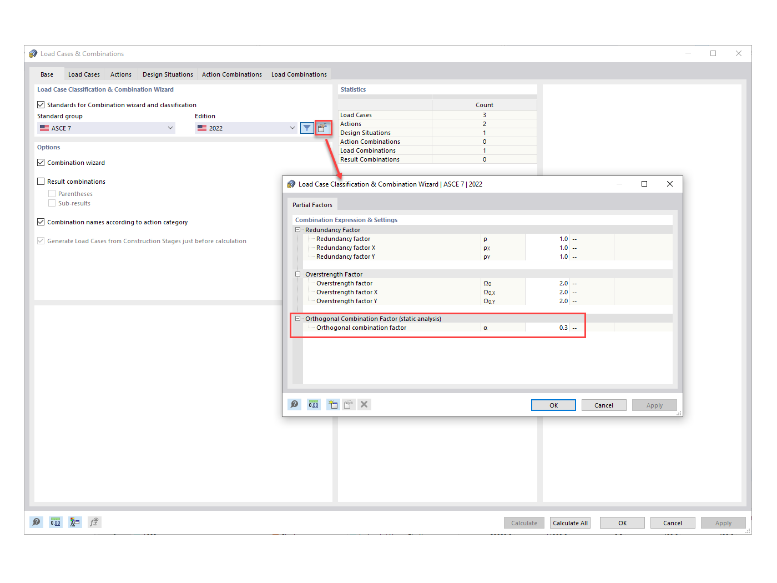Click the help icon in the Wizard dialog
This screenshot has width=777, height=583.
[x=295, y=404]
